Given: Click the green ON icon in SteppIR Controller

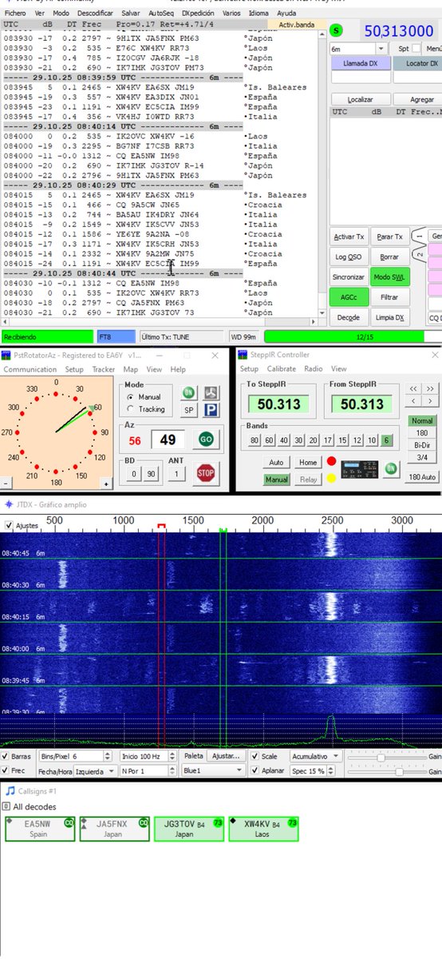Looking at the screenshot, I should tap(392, 469).
